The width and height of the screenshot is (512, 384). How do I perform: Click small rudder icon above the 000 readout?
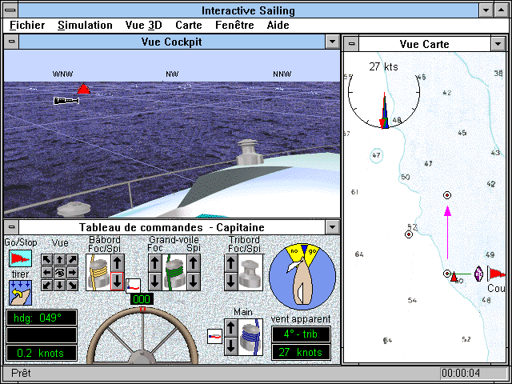coord(134,286)
